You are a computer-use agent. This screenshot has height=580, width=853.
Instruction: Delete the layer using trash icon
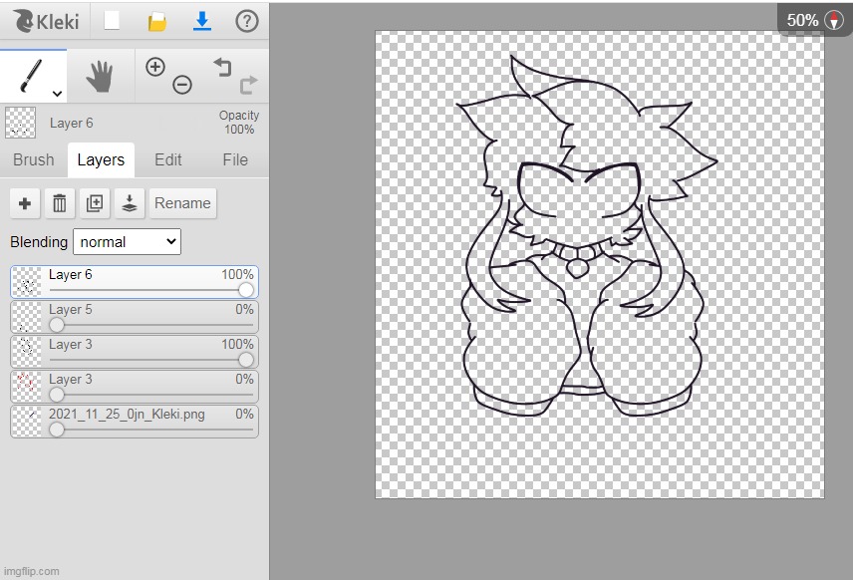[60, 203]
